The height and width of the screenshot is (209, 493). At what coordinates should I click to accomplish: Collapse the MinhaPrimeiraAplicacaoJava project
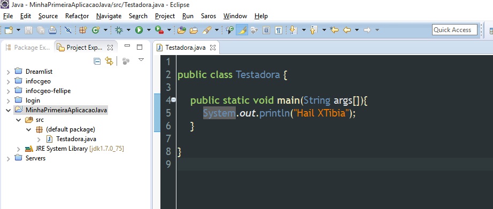(x=8, y=110)
